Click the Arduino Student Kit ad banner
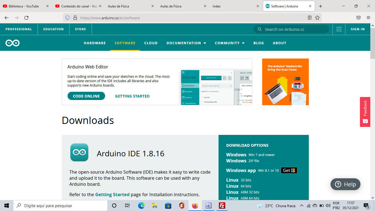 click(285, 82)
